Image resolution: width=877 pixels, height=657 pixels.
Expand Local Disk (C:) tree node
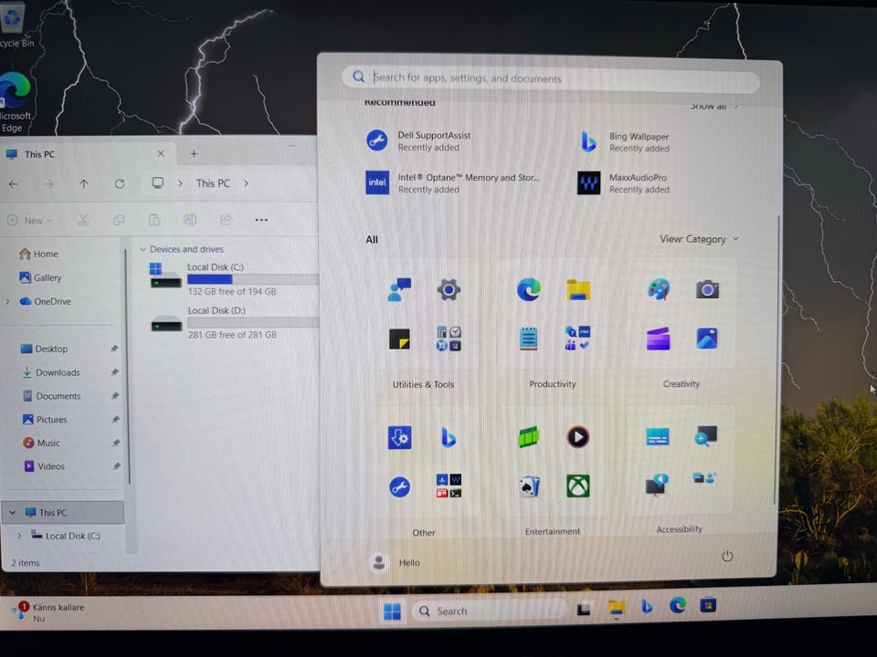pyautogui.click(x=19, y=536)
